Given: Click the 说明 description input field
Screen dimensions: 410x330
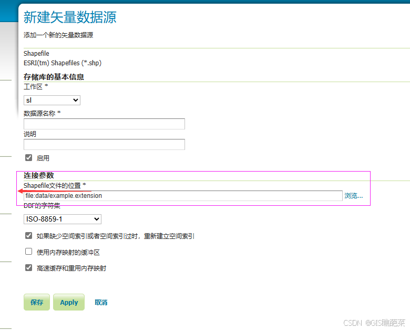Looking at the screenshot, I should tap(104, 145).
